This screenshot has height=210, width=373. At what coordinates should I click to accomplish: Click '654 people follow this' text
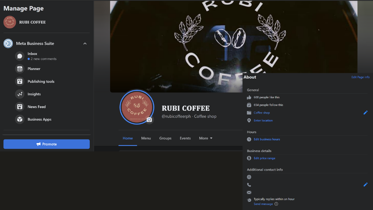point(268,105)
